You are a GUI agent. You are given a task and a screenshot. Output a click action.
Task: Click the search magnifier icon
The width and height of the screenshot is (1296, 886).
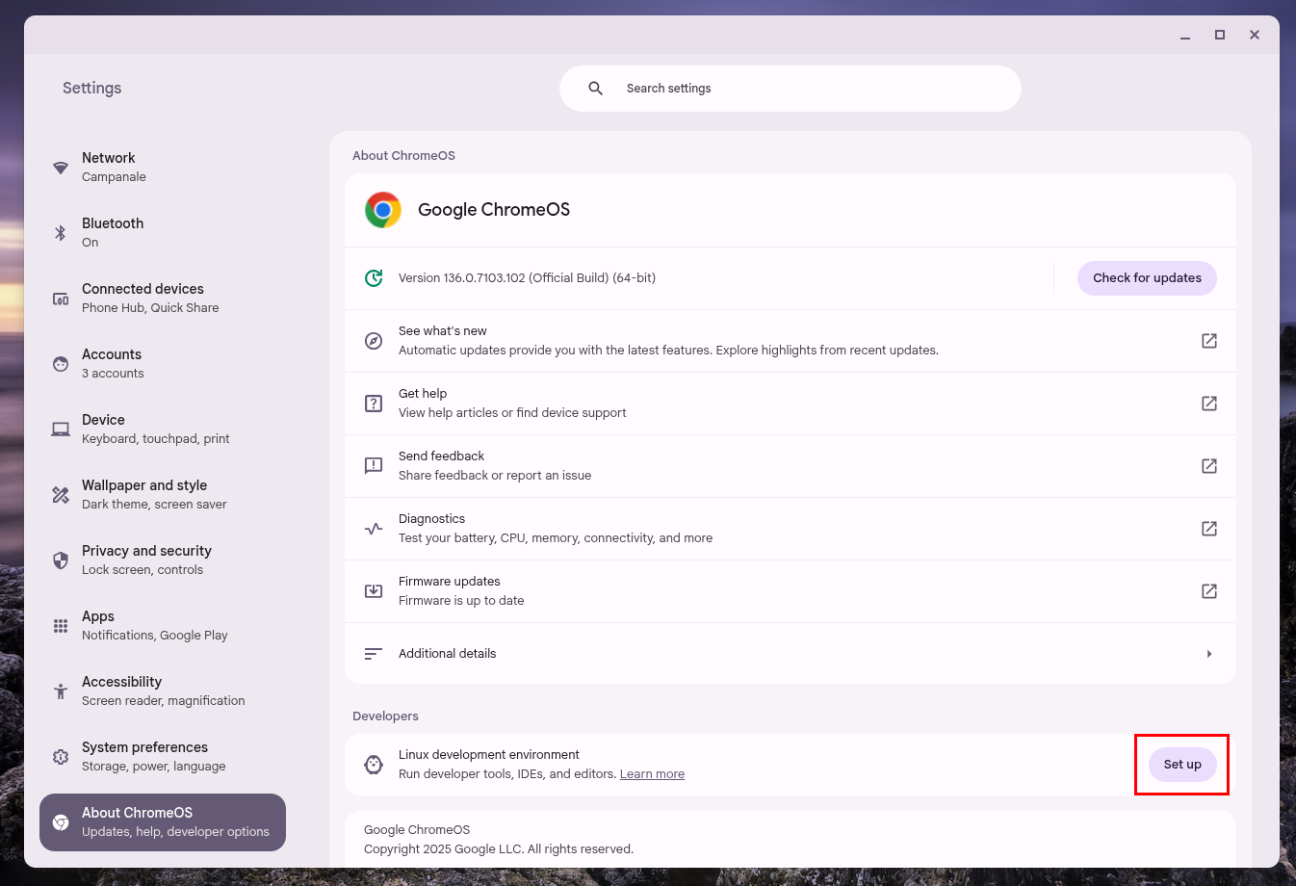tap(596, 89)
